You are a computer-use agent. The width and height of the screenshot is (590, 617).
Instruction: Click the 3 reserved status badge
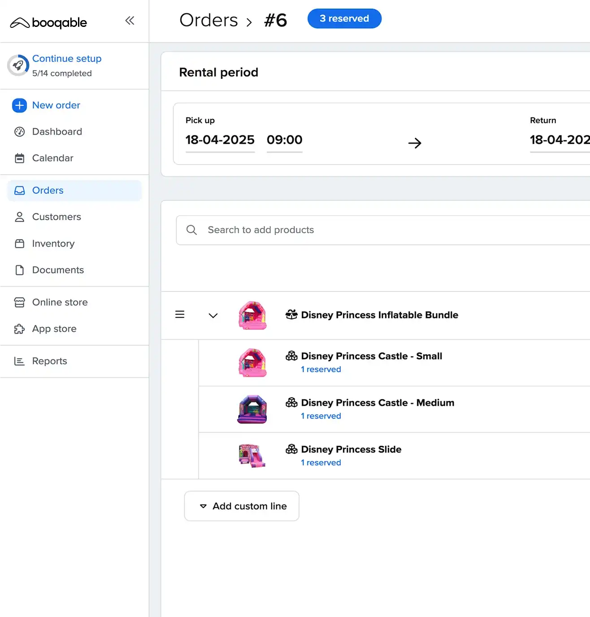click(x=344, y=19)
